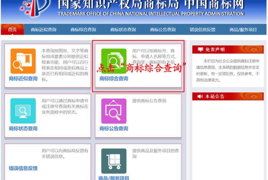Open 商标近似查询 in the navigation bar
The image size is (268, 180).
tap(44, 29)
